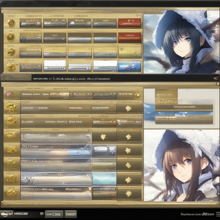220x220 pixels.
Task: Click the gold swirl icon at the right end of the dark middle bar
Action: (216, 78)
